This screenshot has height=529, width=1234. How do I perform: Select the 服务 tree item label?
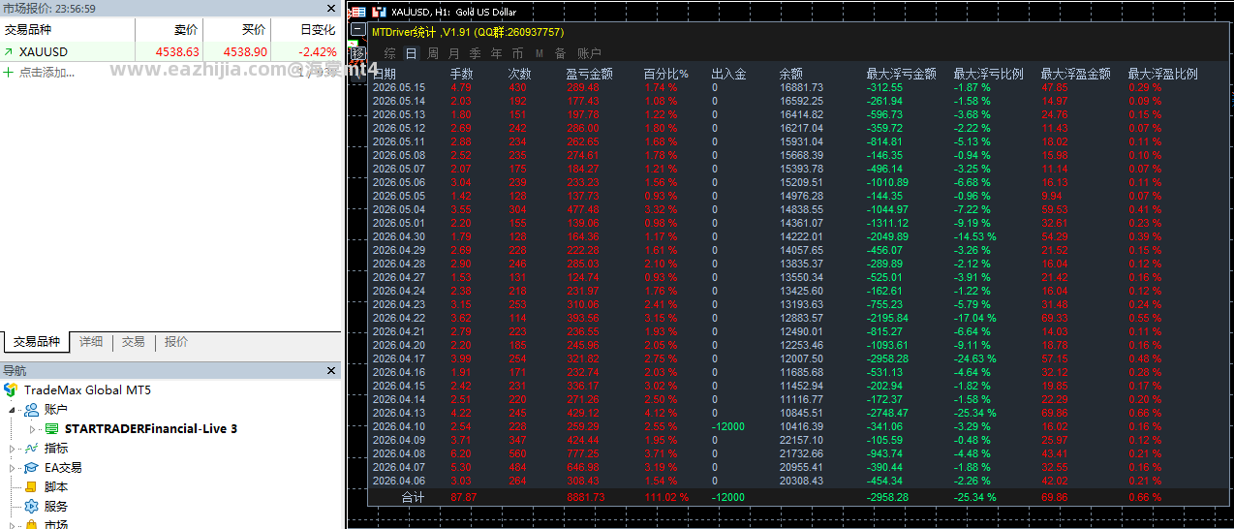tap(56, 506)
